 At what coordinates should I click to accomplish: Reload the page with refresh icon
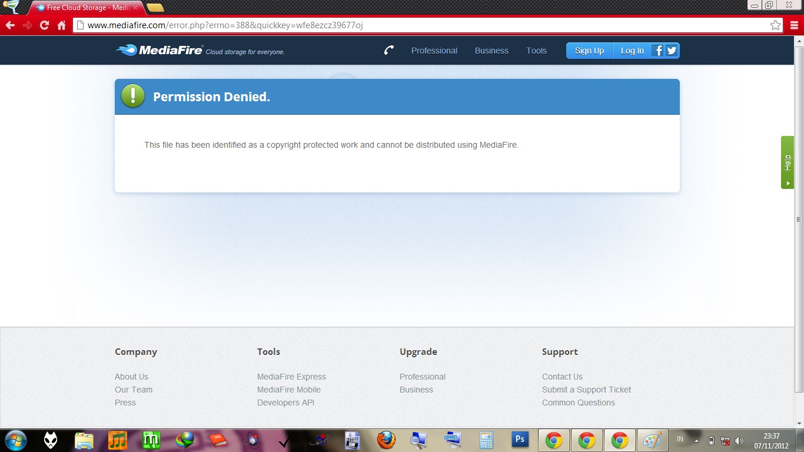[x=44, y=25]
